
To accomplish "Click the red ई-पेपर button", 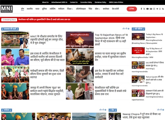I will (132, 9).
